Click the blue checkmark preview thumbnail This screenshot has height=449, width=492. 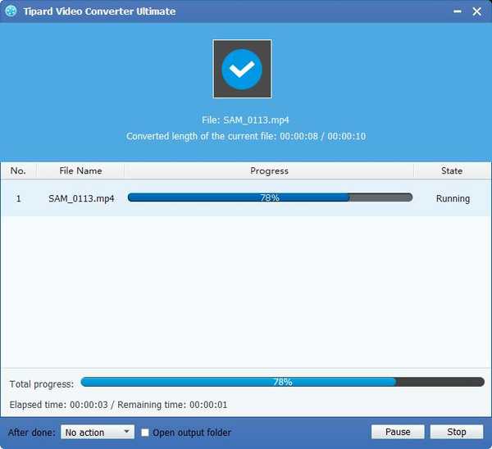(242, 69)
